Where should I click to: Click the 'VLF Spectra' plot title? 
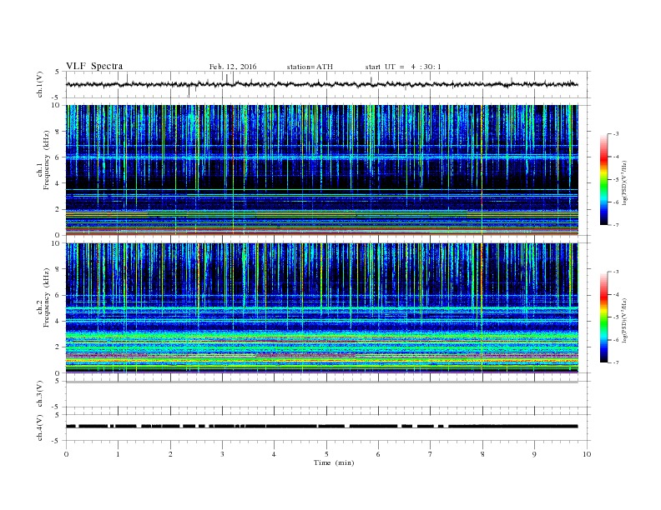(94, 66)
